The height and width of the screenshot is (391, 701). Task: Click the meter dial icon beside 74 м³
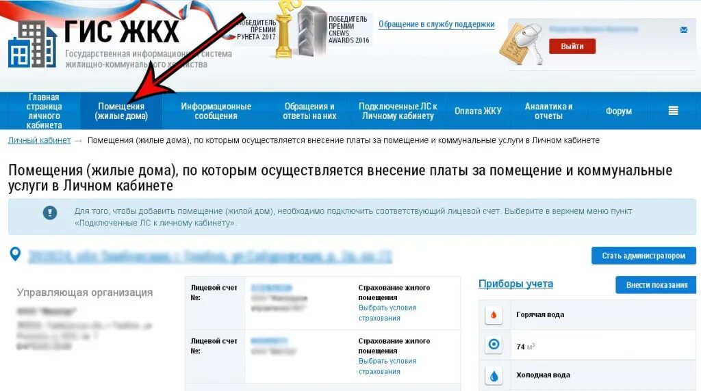pyautogui.click(x=494, y=344)
